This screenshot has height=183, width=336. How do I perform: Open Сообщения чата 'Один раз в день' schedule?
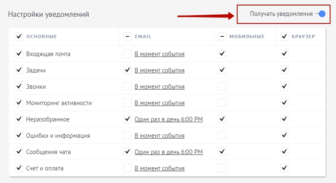(168, 152)
